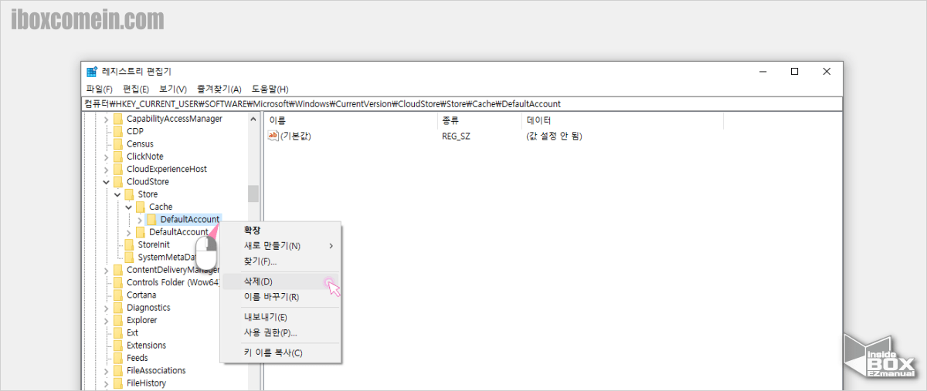Click the Cache folder icon
The image size is (927, 391).
(141, 207)
